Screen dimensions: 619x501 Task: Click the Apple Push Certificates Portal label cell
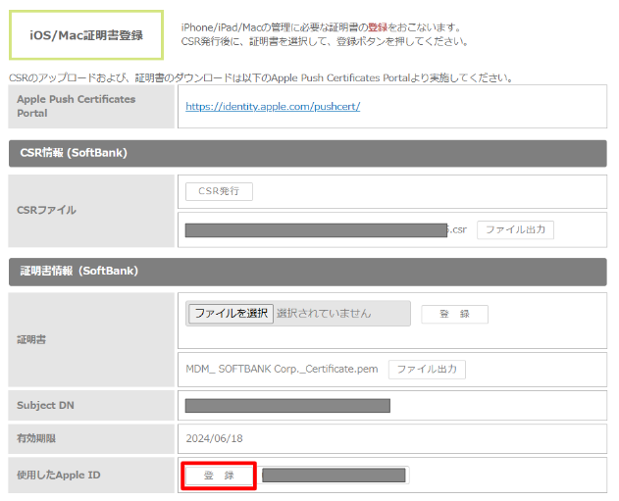pos(77,106)
